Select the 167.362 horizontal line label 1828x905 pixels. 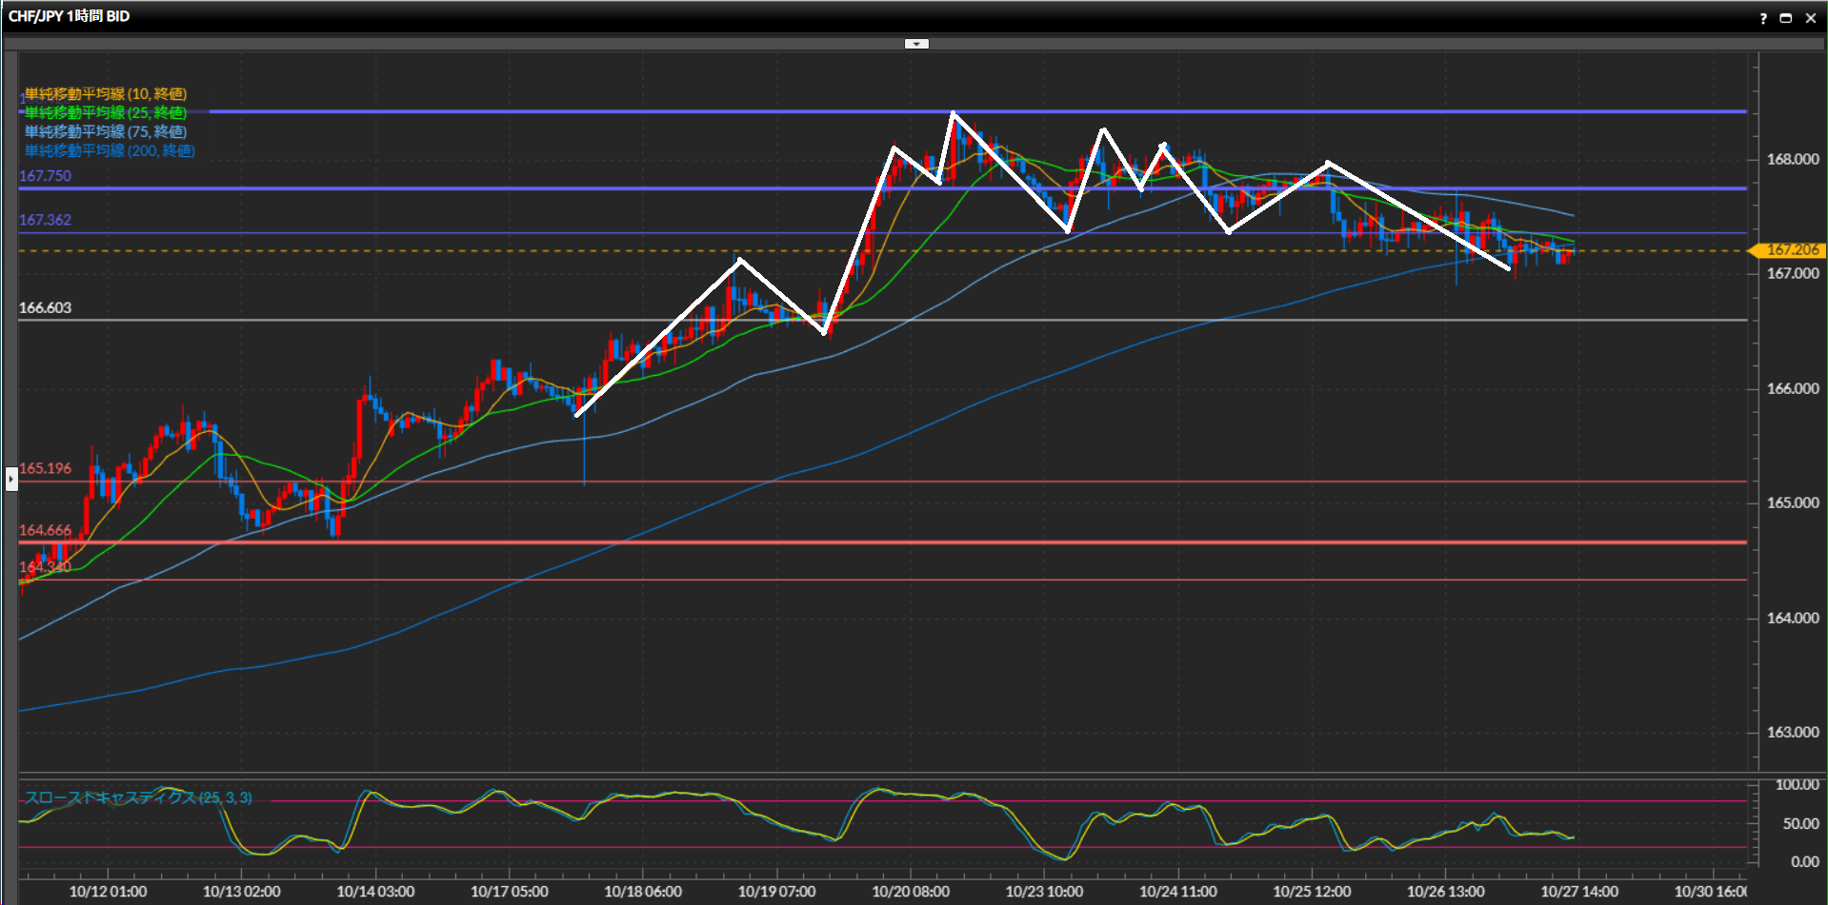(45, 220)
